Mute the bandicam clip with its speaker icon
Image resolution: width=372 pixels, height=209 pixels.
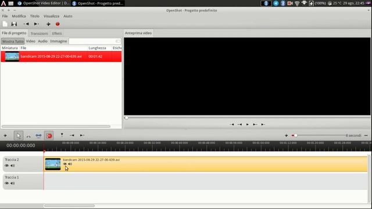tap(70, 164)
